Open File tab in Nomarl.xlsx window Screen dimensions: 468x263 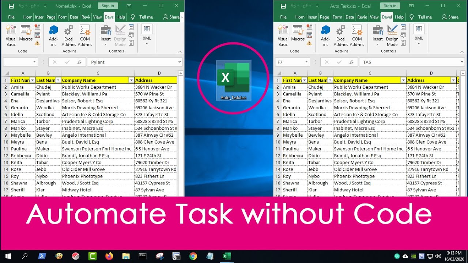point(11,17)
